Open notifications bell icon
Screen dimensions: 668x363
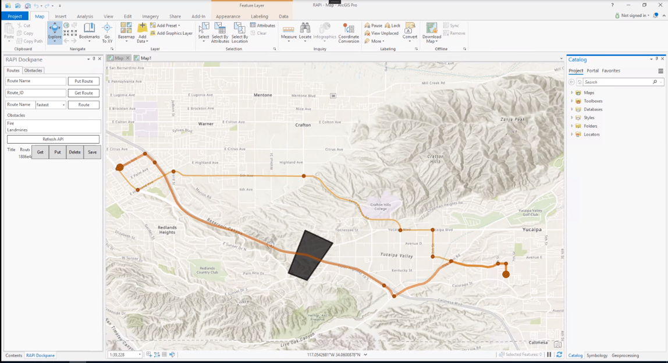[x=656, y=15]
